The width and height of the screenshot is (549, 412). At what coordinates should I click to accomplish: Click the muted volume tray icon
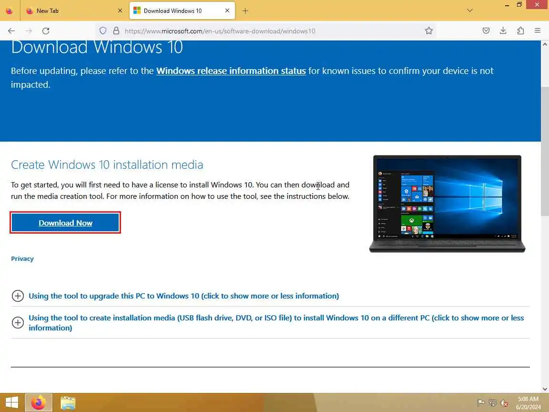pyautogui.click(x=504, y=403)
